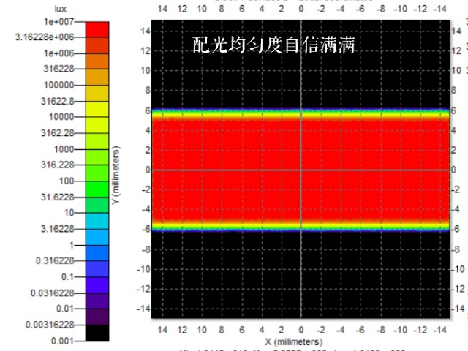Click the green band between 100 and 31.6228
The height and width of the screenshot is (351, 468).
tap(97, 189)
